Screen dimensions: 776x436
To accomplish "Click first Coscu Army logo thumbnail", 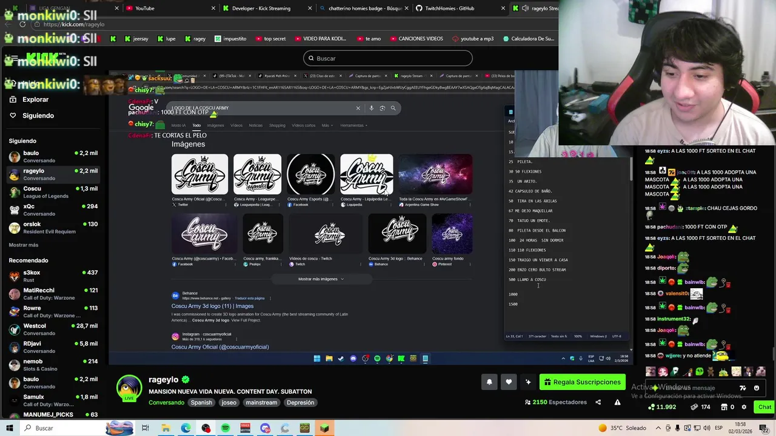I will pyautogui.click(x=199, y=174).
